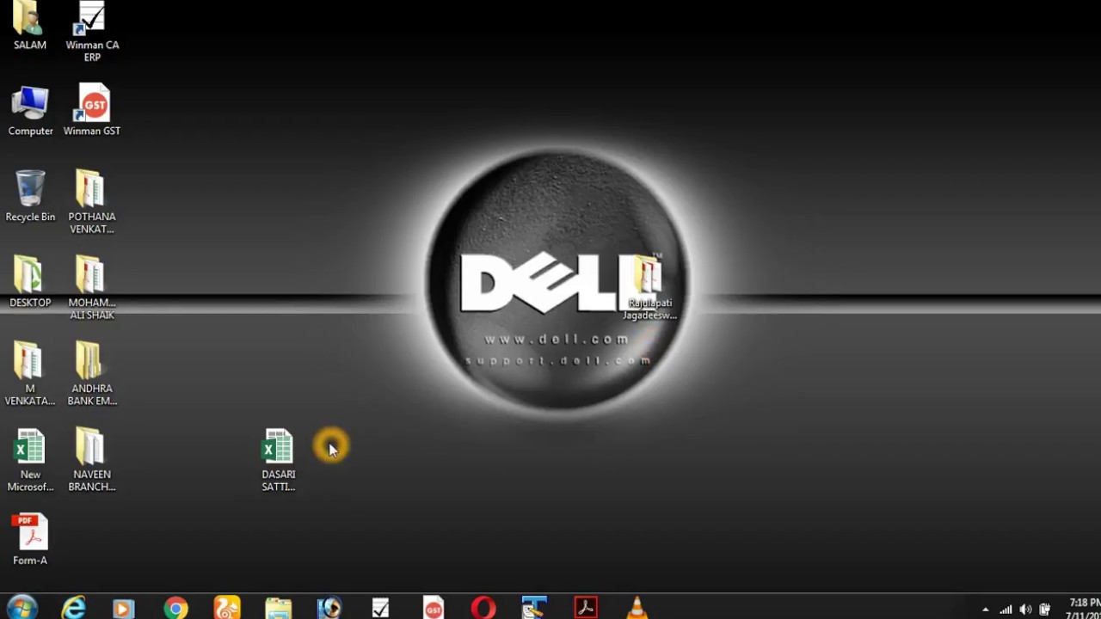1101x619 pixels.
Task: Open UC Browser from taskbar
Action: click(227, 609)
